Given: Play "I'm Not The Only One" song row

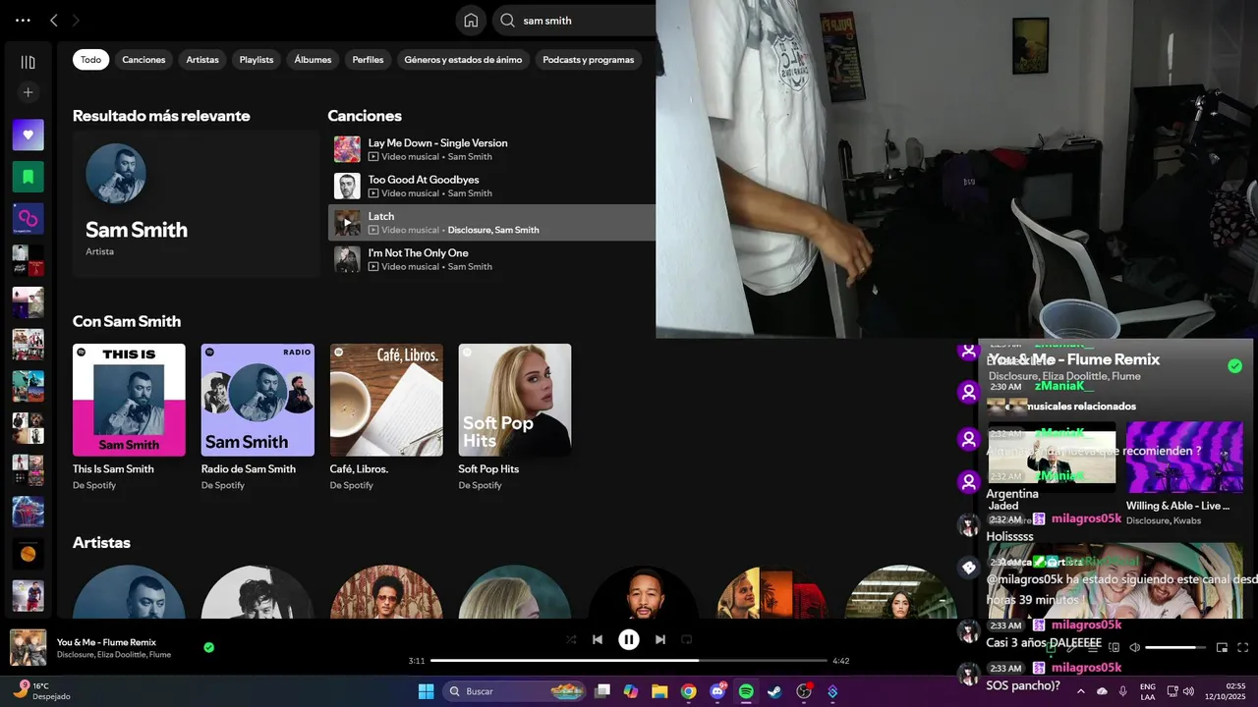Looking at the screenshot, I should point(491,259).
